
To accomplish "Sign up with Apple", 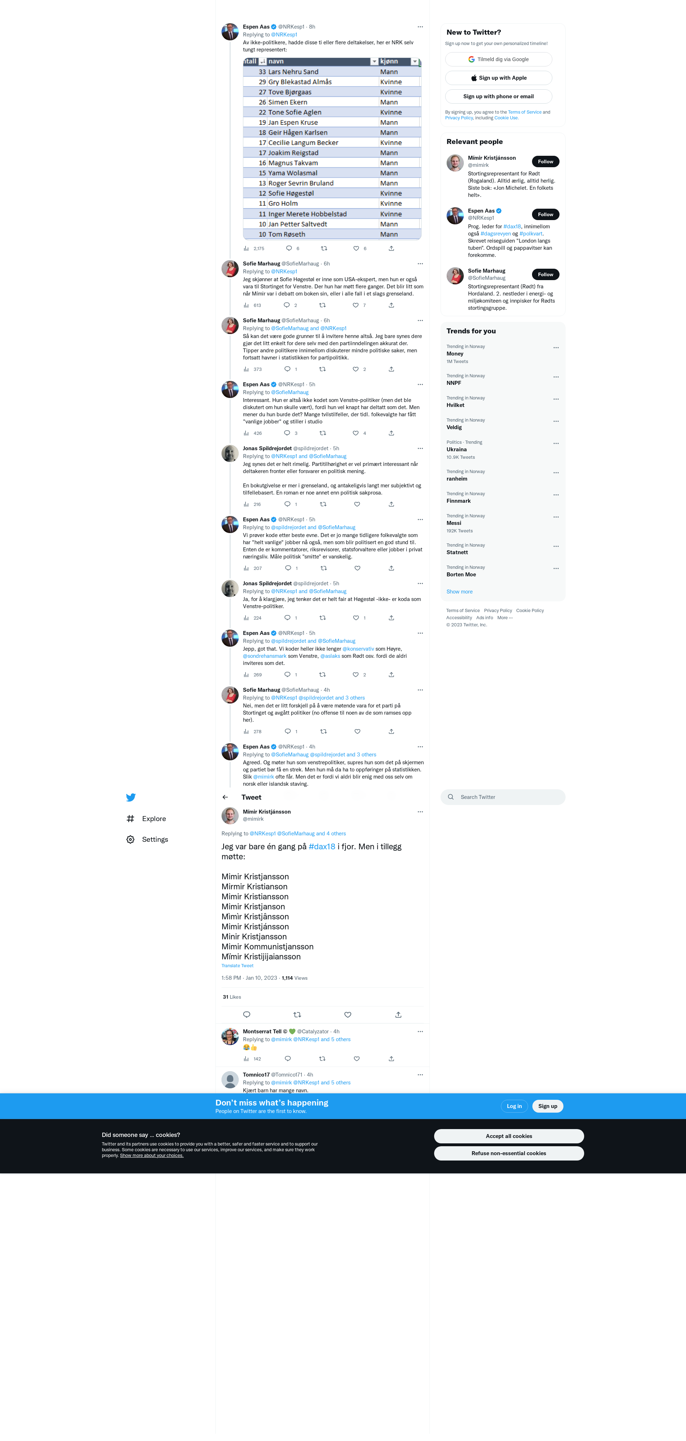I will coord(498,78).
